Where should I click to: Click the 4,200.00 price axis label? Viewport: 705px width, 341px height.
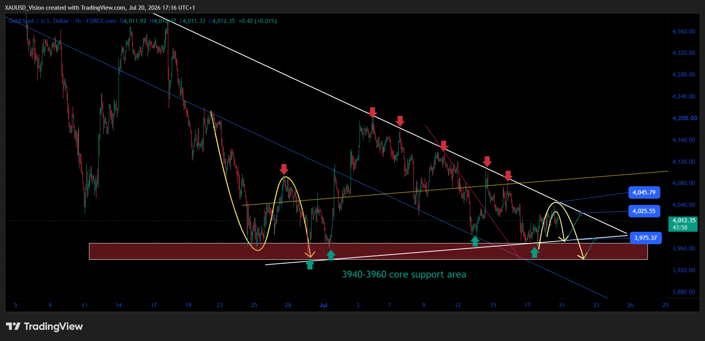pyautogui.click(x=684, y=118)
